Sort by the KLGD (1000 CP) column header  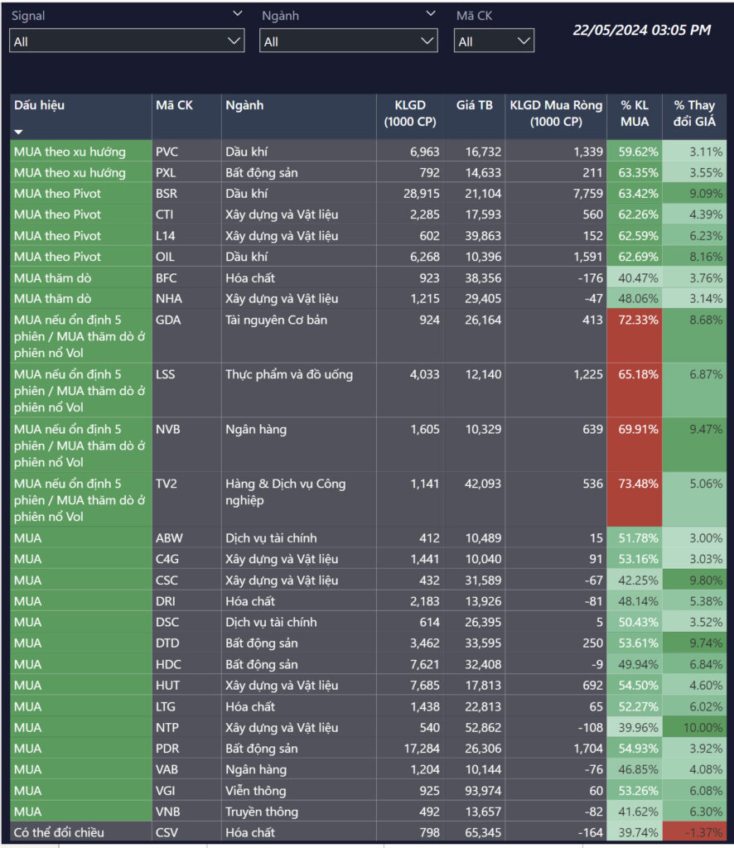412,113
